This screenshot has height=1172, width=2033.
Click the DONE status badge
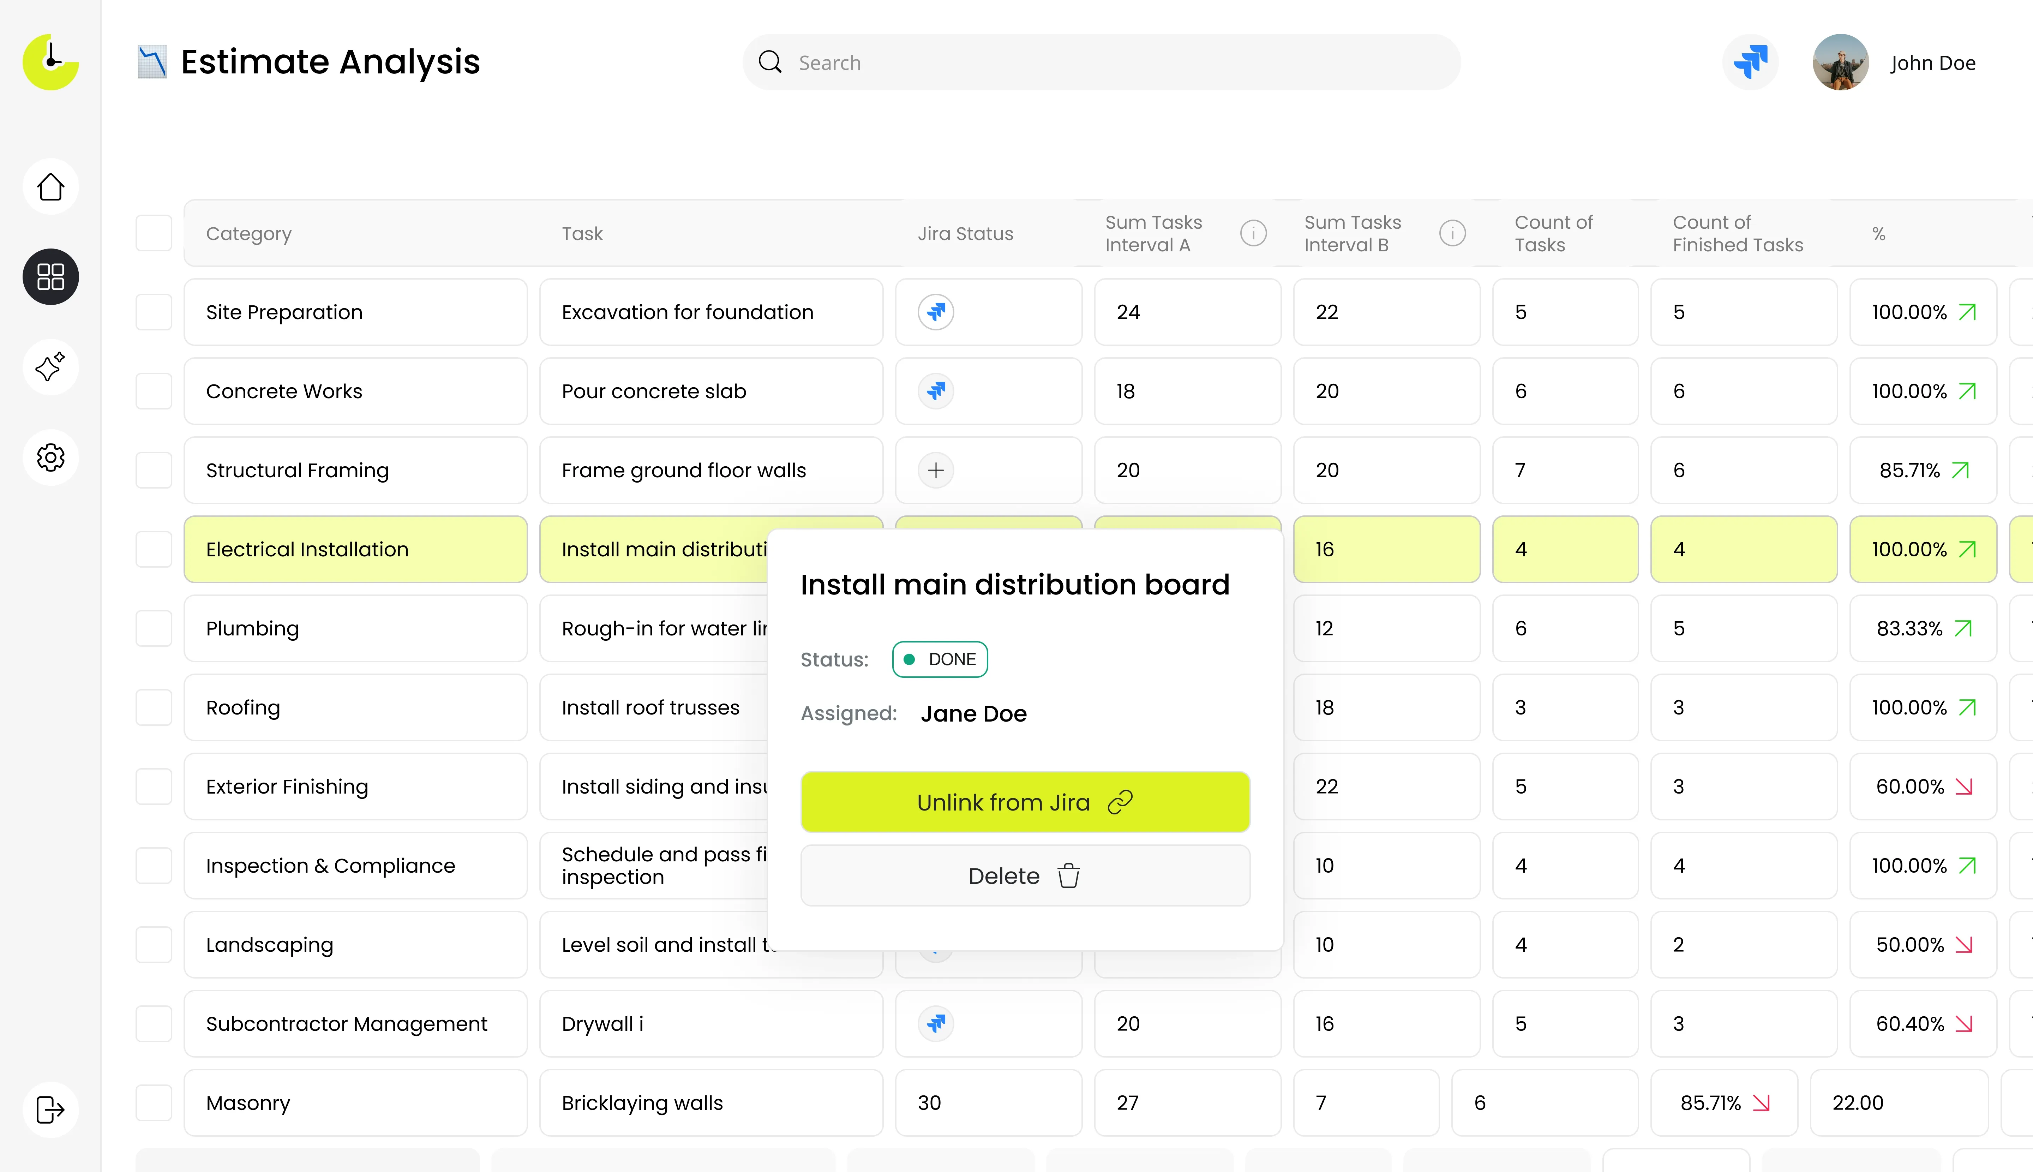(939, 659)
